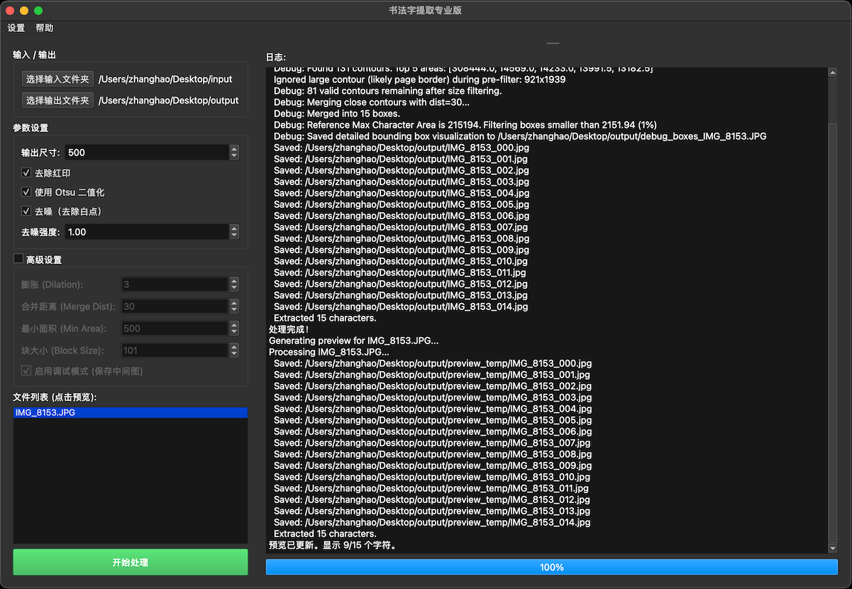Click the 100% progress bar
This screenshot has width=852, height=589.
tap(551, 567)
